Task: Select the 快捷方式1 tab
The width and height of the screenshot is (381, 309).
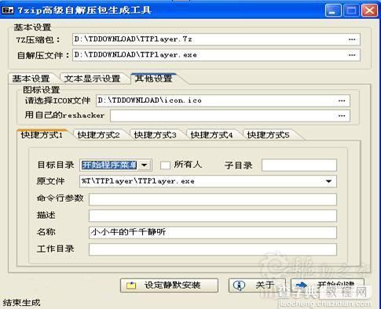Action: pos(42,135)
